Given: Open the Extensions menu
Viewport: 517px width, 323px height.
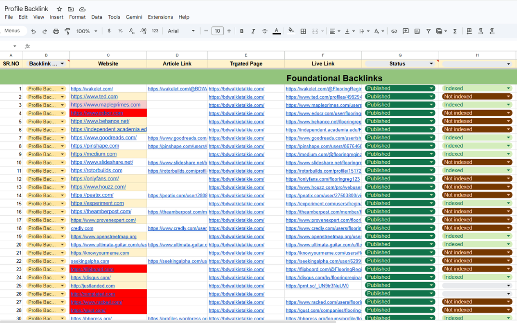Looking at the screenshot, I should click(x=160, y=17).
